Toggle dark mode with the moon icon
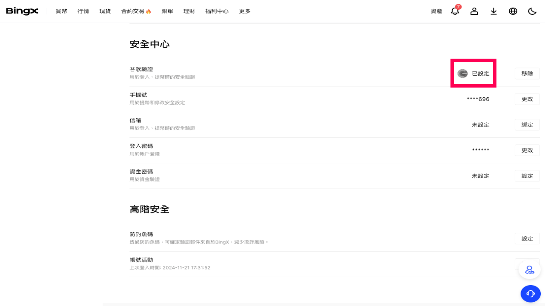The height and width of the screenshot is (306, 545). coord(532,11)
